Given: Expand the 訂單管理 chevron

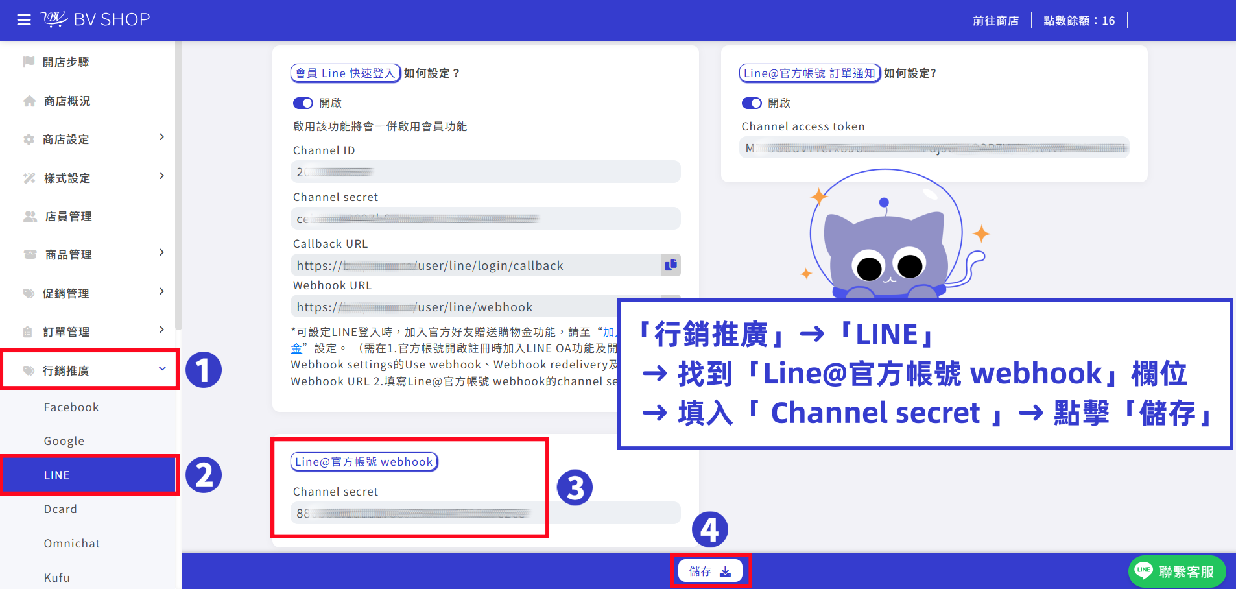Looking at the screenshot, I should click(x=161, y=330).
